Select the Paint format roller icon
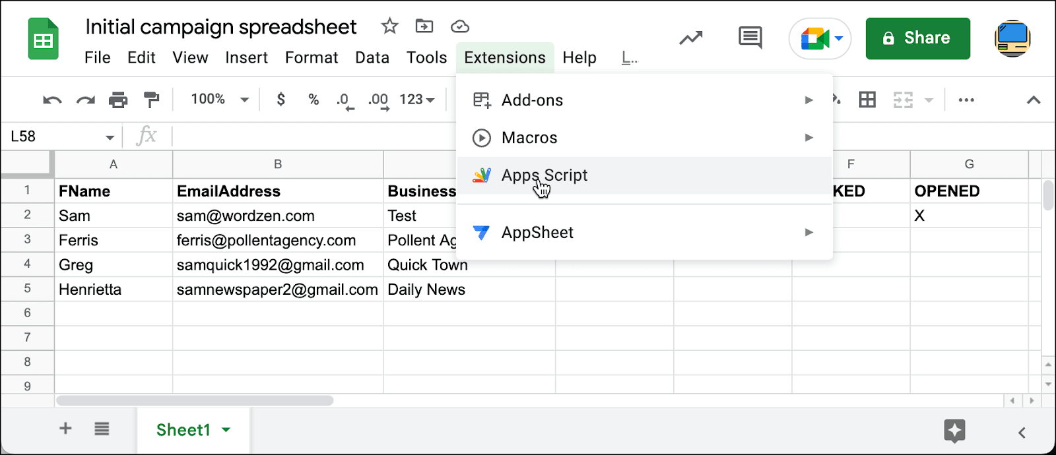The height and width of the screenshot is (455, 1056). (151, 100)
